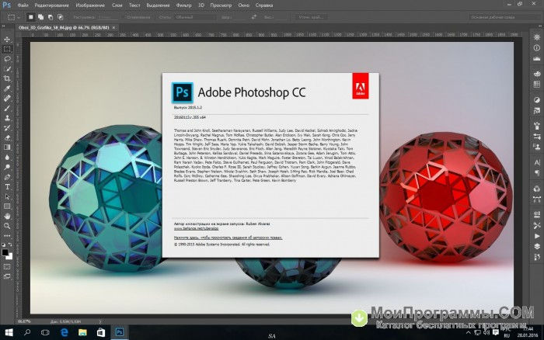Select the History Brush tool
The width and height of the screenshot is (544, 340).
point(7,127)
